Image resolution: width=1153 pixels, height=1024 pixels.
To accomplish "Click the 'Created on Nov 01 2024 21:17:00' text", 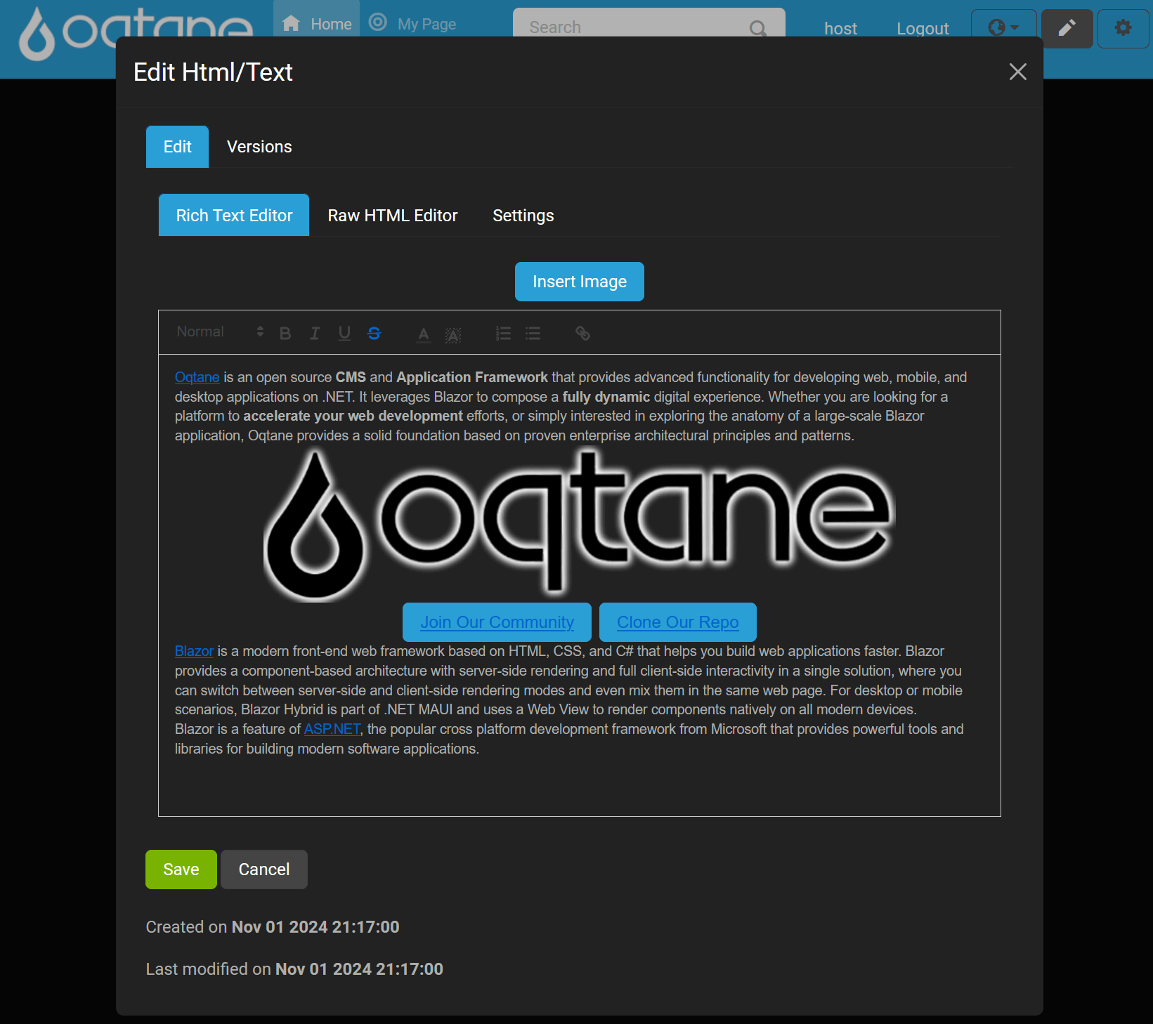I will click(x=273, y=927).
